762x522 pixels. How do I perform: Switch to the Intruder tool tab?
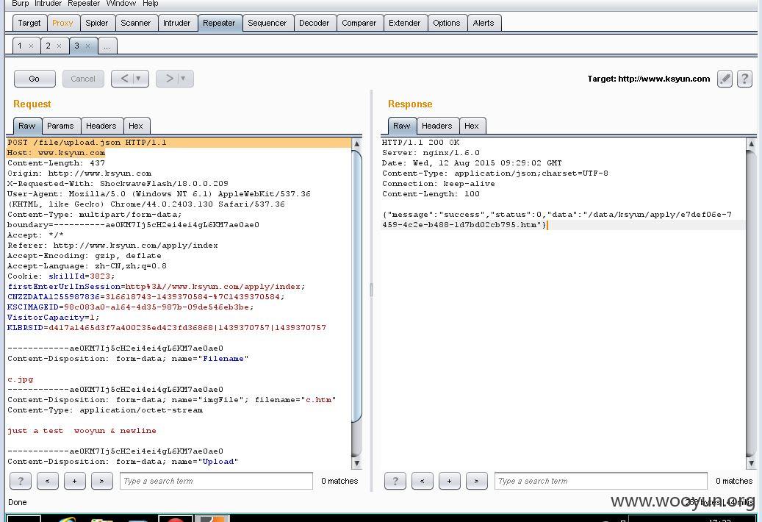pyautogui.click(x=177, y=23)
